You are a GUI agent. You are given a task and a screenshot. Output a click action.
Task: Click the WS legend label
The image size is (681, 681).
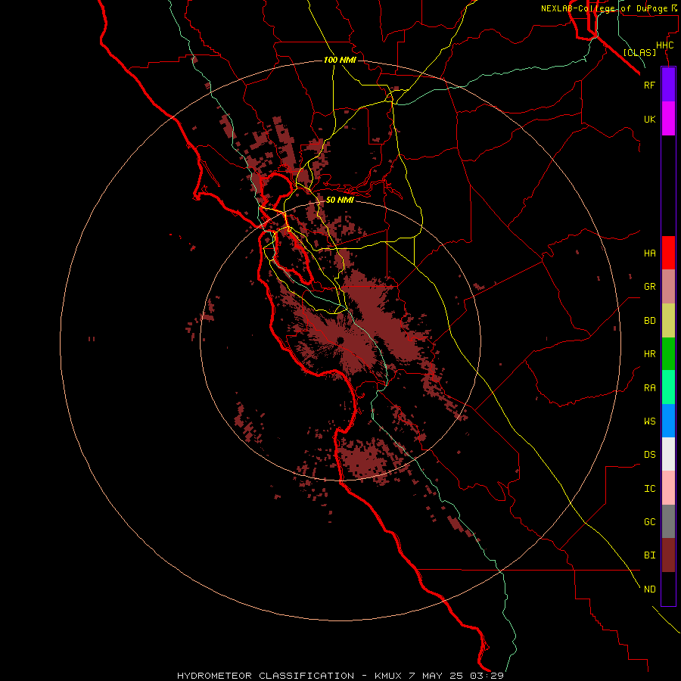pyautogui.click(x=649, y=421)
